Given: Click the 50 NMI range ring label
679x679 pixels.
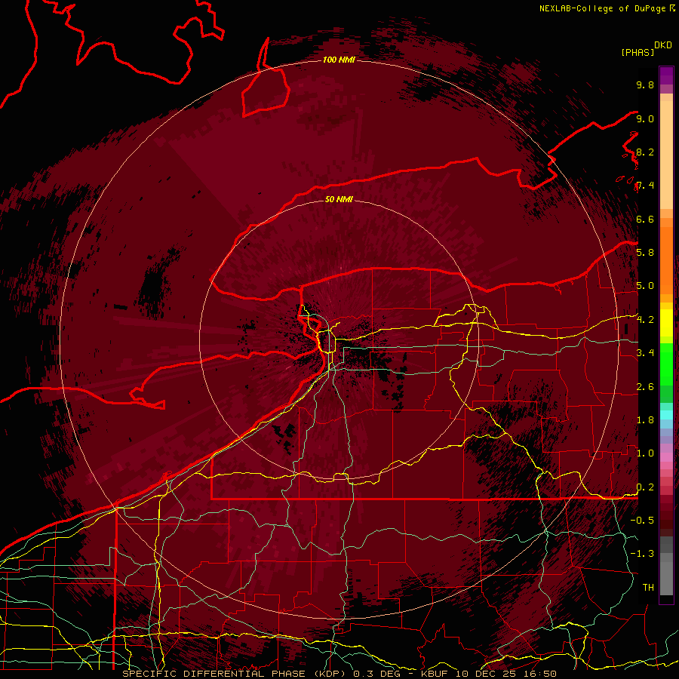Looking at the screenshot, I should coord(339,199).
